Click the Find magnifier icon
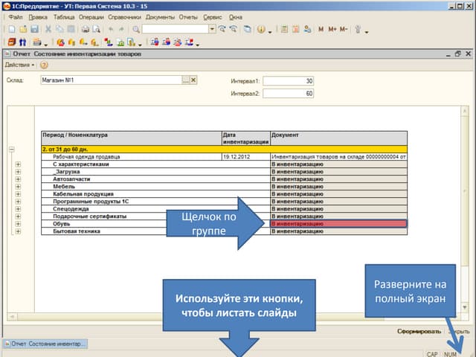The width and height of the screenshot is (476, 357). [x=136, y=29]
